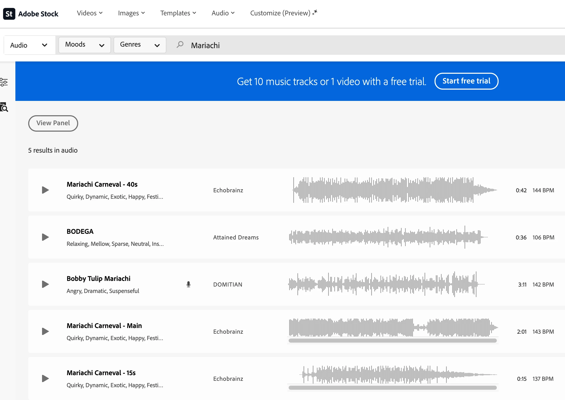
Task: Click the 3:11 duration
Action: tap(522, 285)
